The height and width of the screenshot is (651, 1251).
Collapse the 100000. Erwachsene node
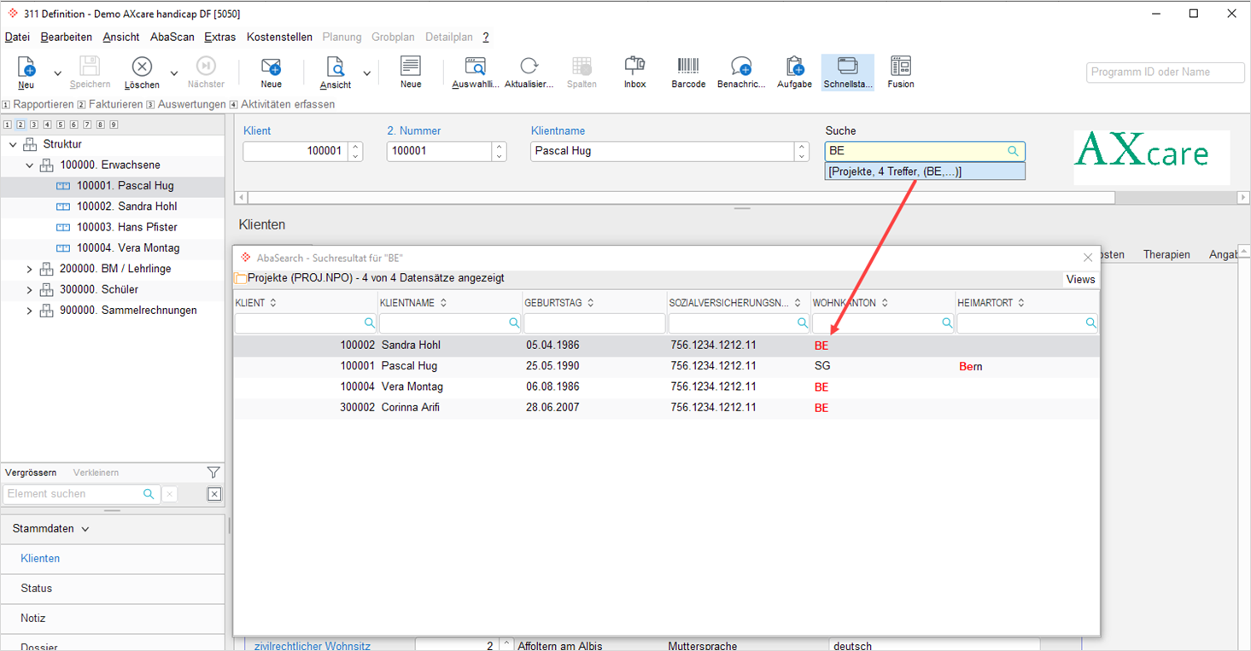(29, 165)
